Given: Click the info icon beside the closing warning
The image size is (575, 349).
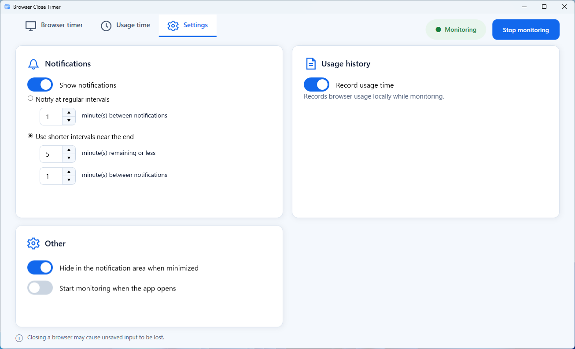Looking at the screenshot, I should click(19, 338).
